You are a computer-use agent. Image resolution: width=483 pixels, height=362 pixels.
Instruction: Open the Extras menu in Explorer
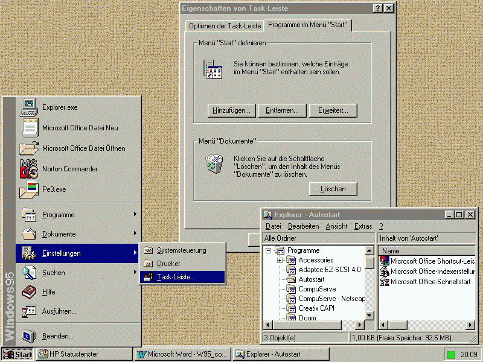point(363,226)
